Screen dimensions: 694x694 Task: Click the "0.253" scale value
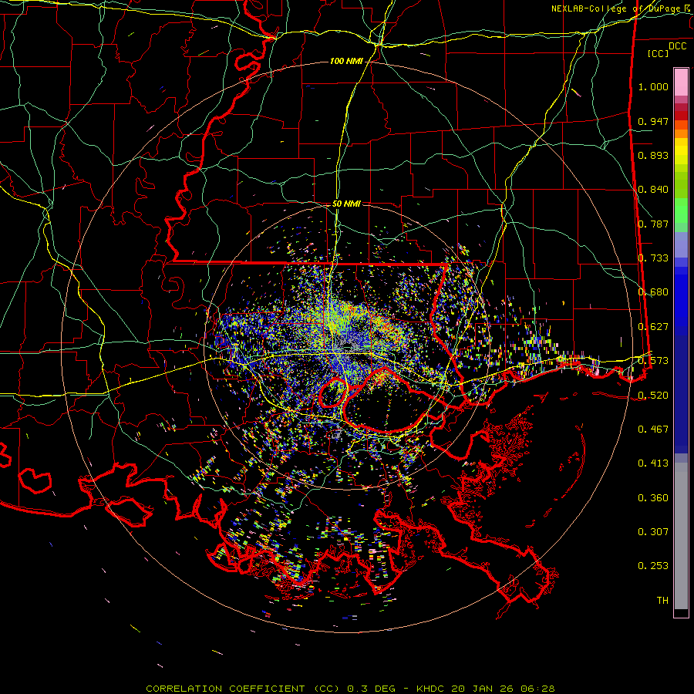coord(653,566)
